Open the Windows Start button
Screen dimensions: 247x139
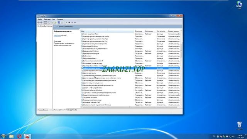tap(3, 136)
